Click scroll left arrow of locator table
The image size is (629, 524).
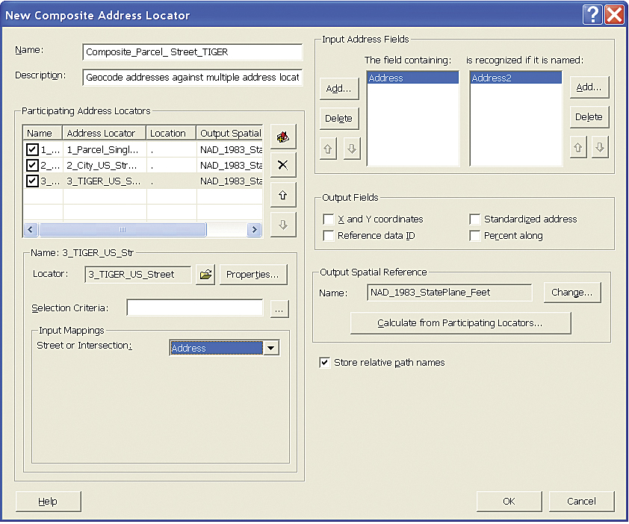[31, 230]
